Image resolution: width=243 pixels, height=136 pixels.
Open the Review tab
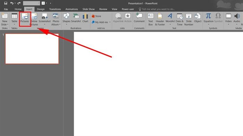pos(103,9)
